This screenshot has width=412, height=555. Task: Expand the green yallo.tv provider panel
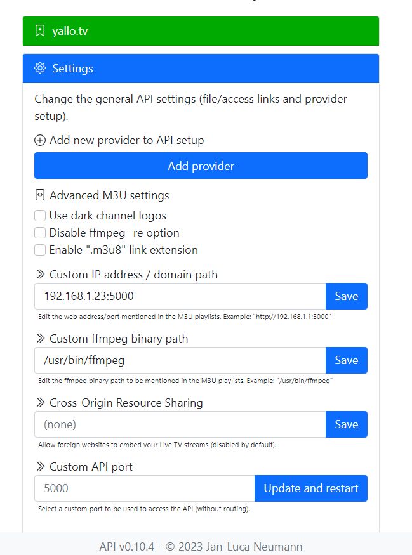(201, 31)
